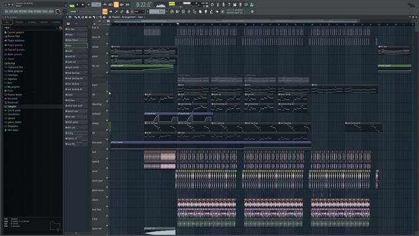Open the OPTIONS menu
Viewport: 419px width, 236px height.
pyautogui.click(x=37, y=12)
